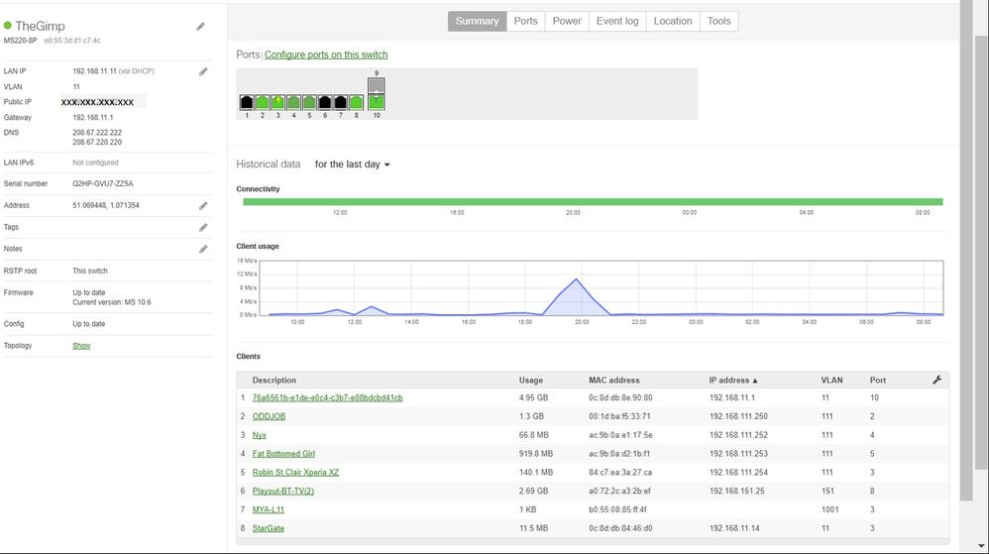989x554 pixels.
Task: Open the 'for the last day' dropdown
Action: (352, 165)
